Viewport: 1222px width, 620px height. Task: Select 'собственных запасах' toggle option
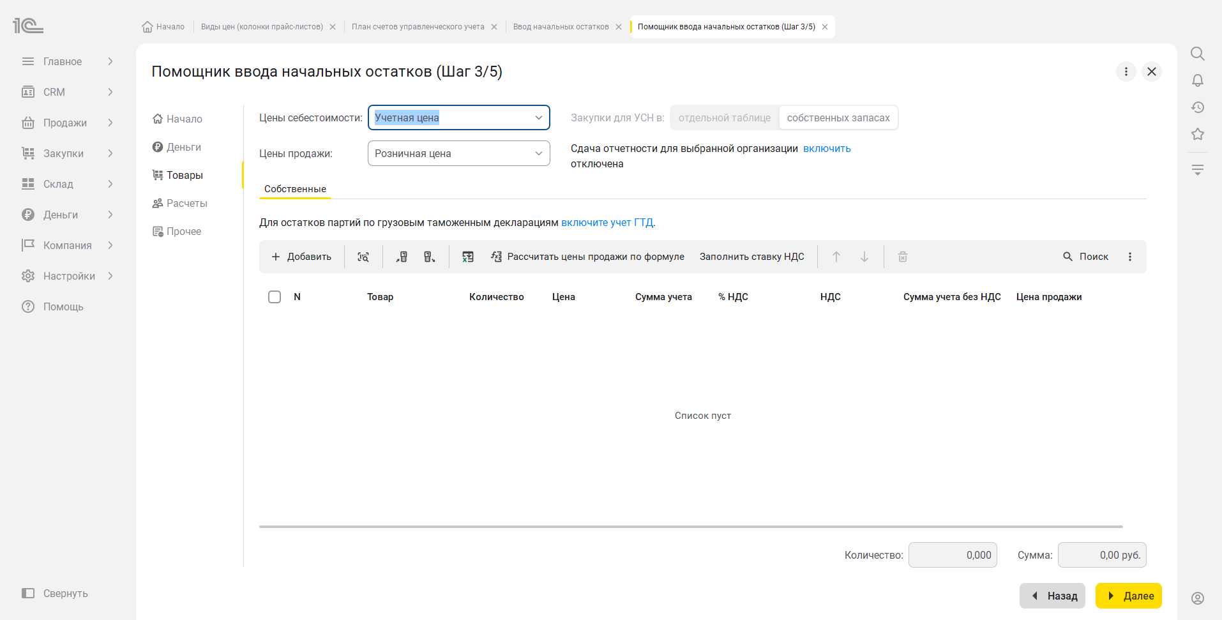coord(838,117)
